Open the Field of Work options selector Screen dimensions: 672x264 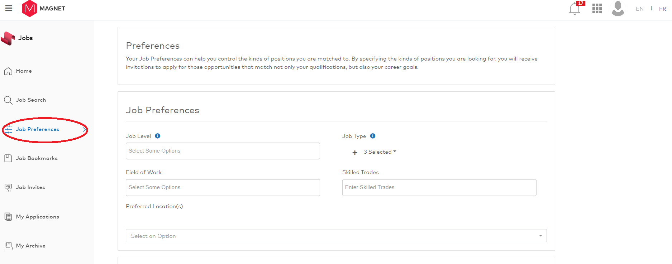[223, 187]
